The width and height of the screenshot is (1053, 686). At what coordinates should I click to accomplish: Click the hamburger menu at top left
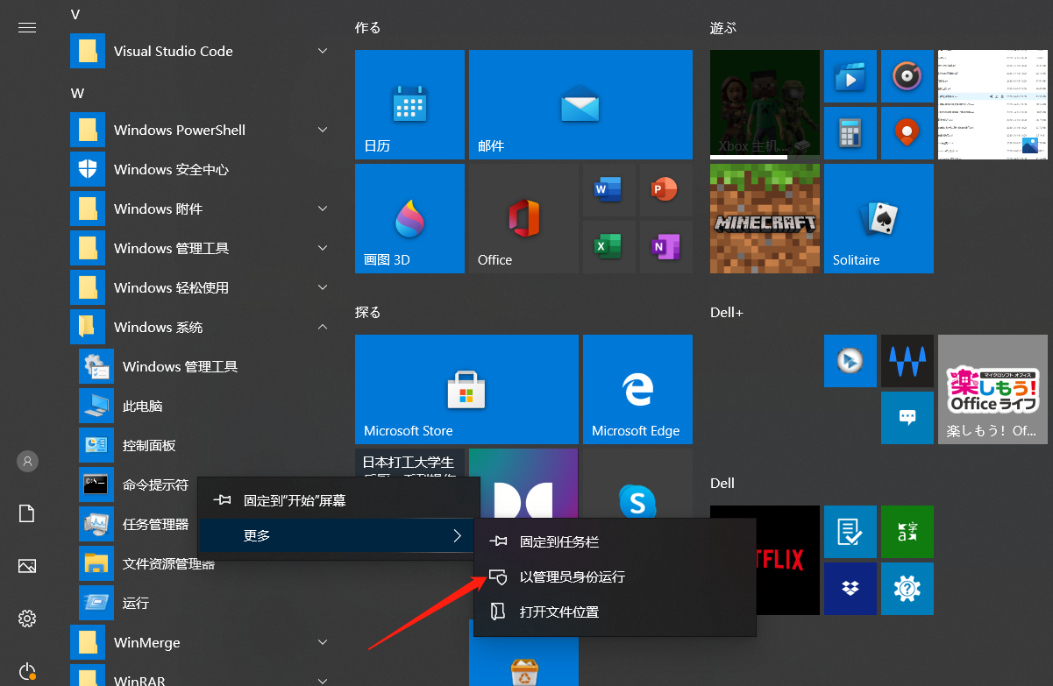click(x=27, y=27)
